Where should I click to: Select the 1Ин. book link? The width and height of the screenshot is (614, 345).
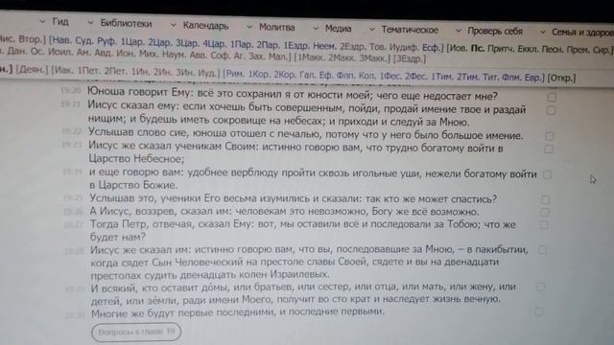pyautogui.click(x=140, y=73)
